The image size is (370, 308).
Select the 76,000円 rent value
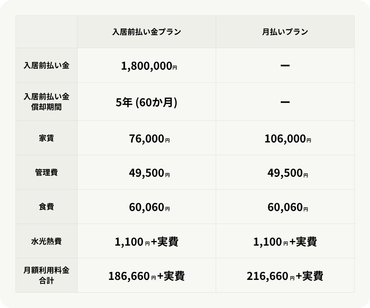click(149, 139)
